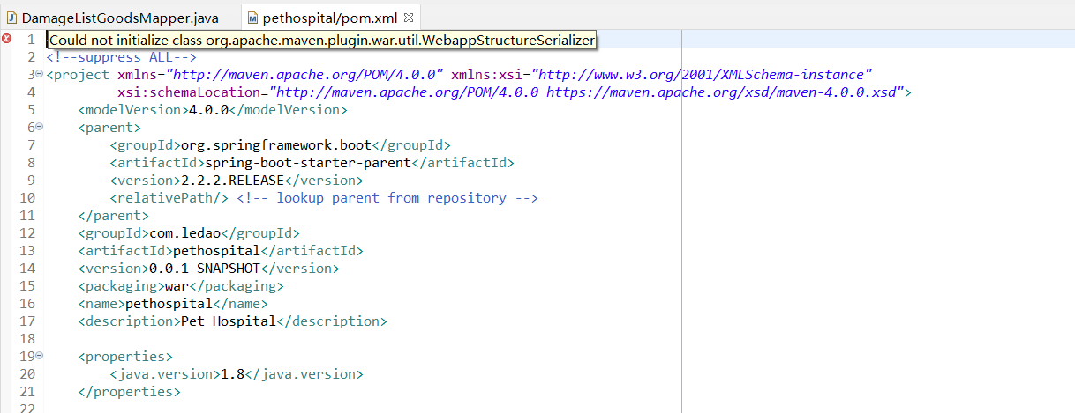The height and width of the screenshot is (413, 1075).
Task: Click the WebappStructureSerializer error tooltip
Action: click(x=321, y=40)
